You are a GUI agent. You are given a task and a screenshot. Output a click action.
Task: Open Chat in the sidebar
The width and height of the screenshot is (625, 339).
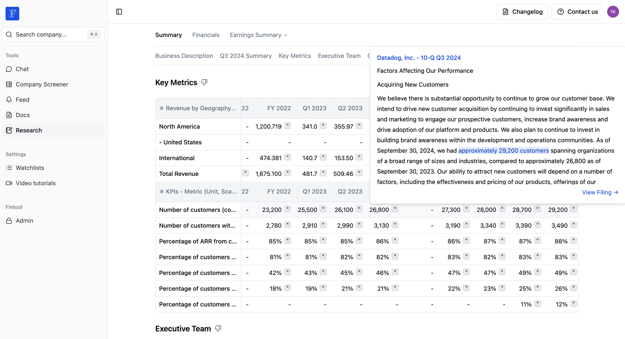(x=53, y=69)
